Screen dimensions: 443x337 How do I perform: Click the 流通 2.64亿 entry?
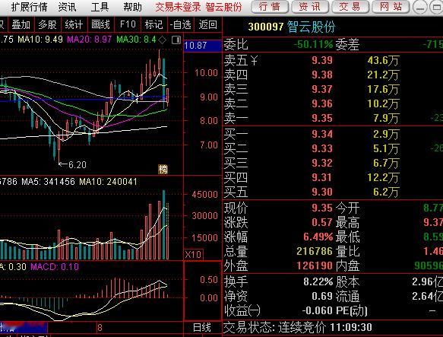389,296
